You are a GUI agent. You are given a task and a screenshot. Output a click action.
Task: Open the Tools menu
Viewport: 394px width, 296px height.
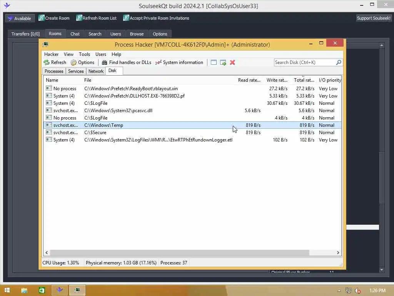[x=84, y=54]
